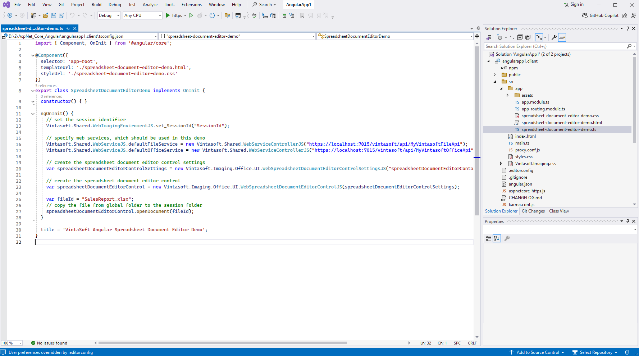Toggle pin on the spreadsheet-demo.ts tab

68,28
